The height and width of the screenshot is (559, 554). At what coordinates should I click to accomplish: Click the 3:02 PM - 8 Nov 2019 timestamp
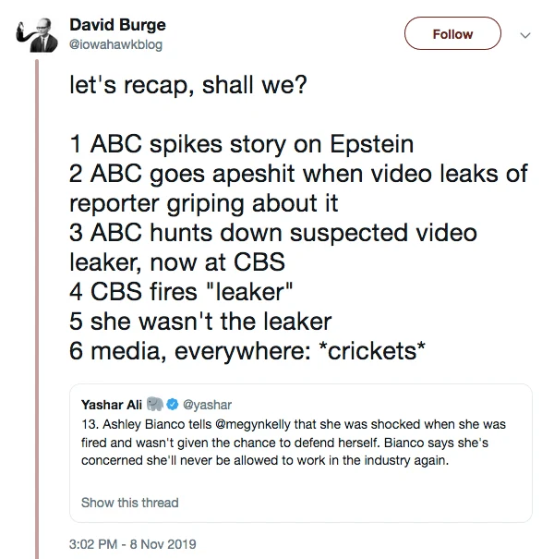(133, 544)
